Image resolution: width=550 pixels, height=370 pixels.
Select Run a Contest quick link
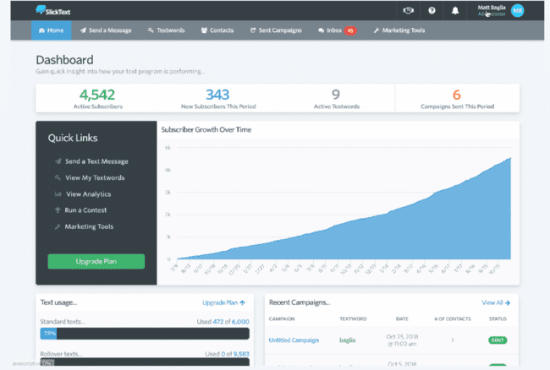(x=86, y=209)
